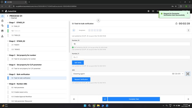Switch to the LEUCINE browser tab
Screen dimensions: 192x108
[x=15, y=2]
